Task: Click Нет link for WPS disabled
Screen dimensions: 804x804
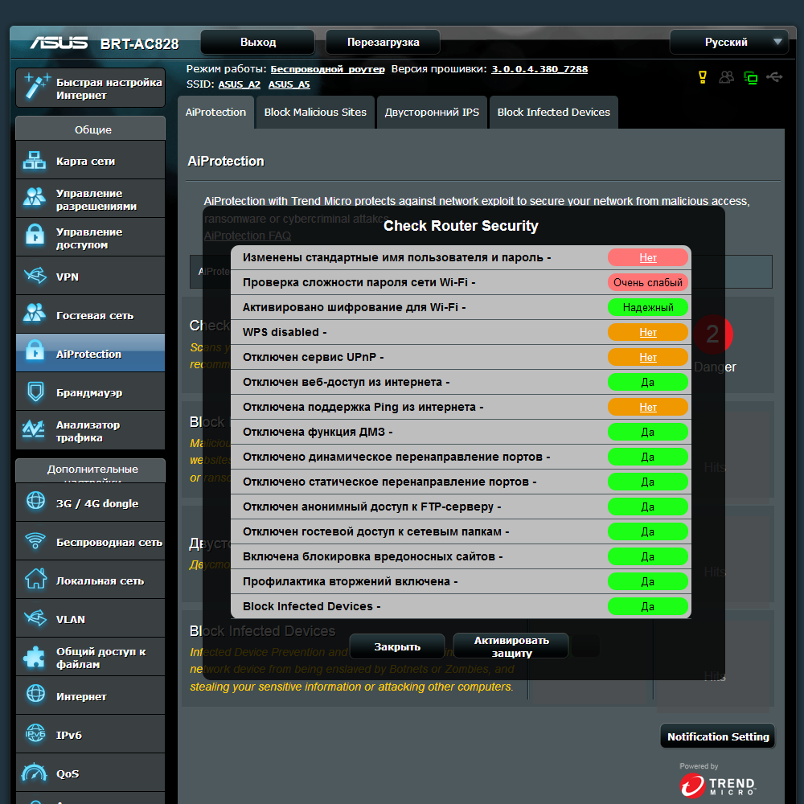Action: (x=647, y=332)
